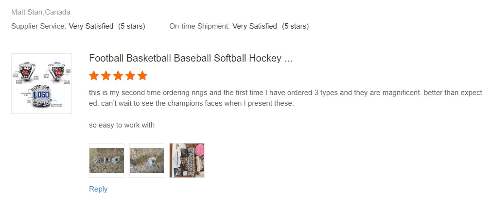Click Very Satisfied next to Supplier Service
Viewport: 491px width, 207px height.
pyautogui.click(x=91, y=26)
